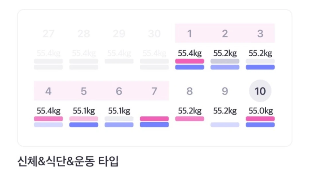This screenshot has height=176, width=319.
Task: Select date 10 on the calendar
Action: (260, 91)
